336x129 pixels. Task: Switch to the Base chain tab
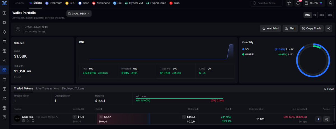pyautogui.click(x=84, y=3)
